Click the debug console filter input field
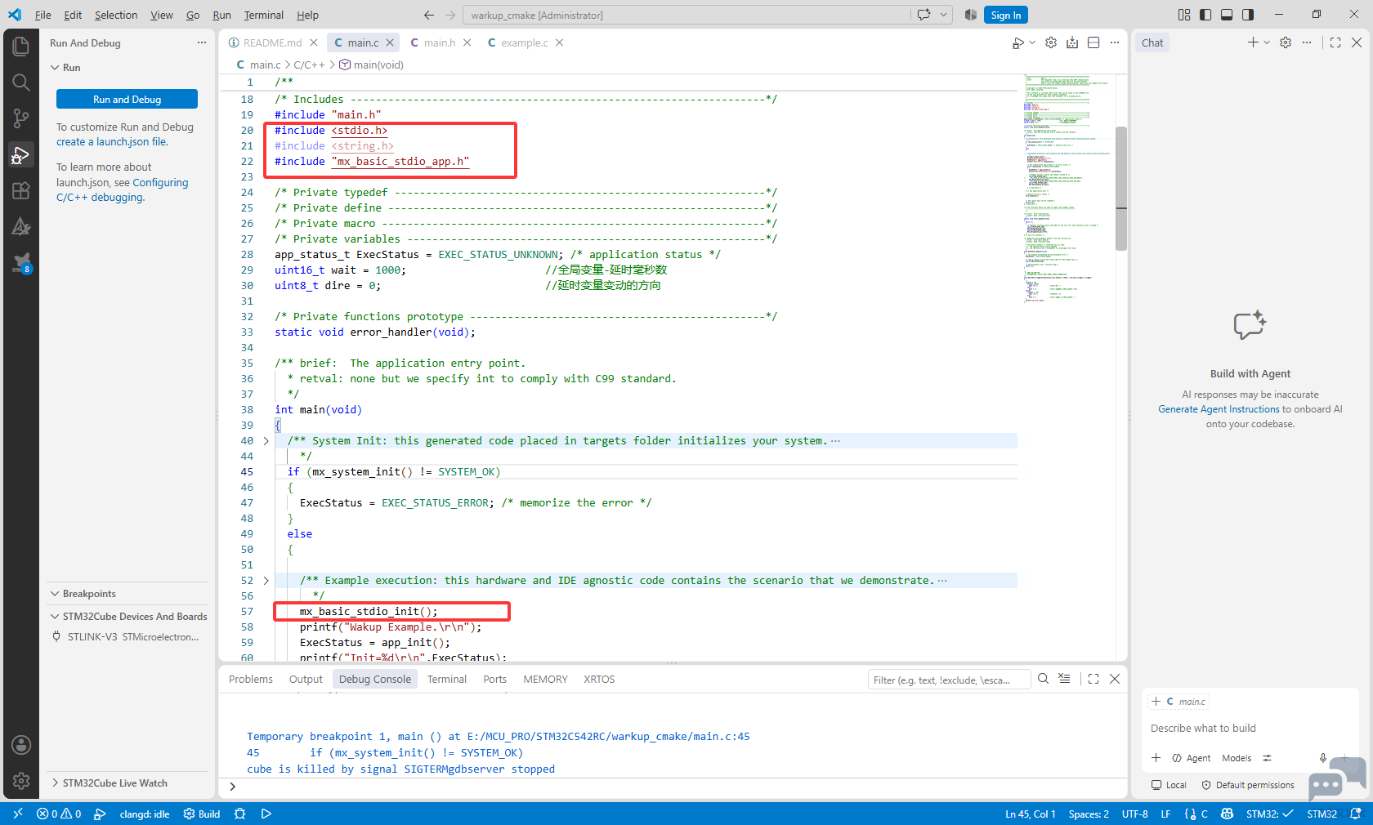1373x825 pixels. (x=948, y=680)
